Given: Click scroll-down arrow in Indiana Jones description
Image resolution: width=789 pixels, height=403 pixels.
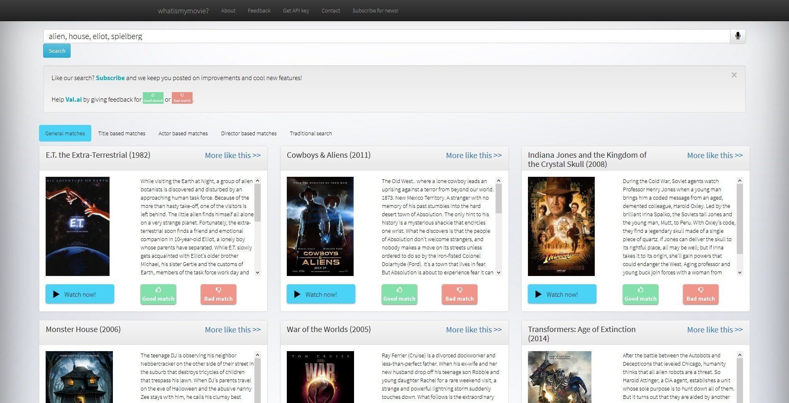Looking at the screenshot, I should pyautogui.click(x=740, y=273).
